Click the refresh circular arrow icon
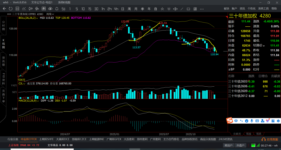 (x=11, y=9)
